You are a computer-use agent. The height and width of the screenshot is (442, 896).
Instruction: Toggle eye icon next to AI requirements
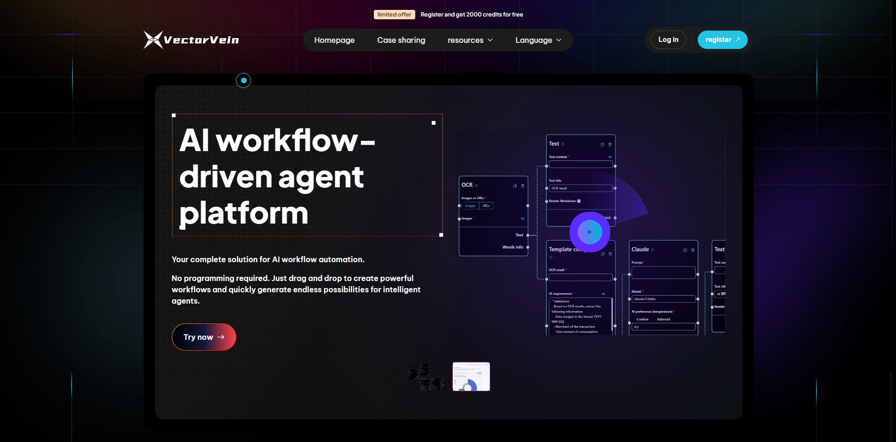(x=603, y=294)
